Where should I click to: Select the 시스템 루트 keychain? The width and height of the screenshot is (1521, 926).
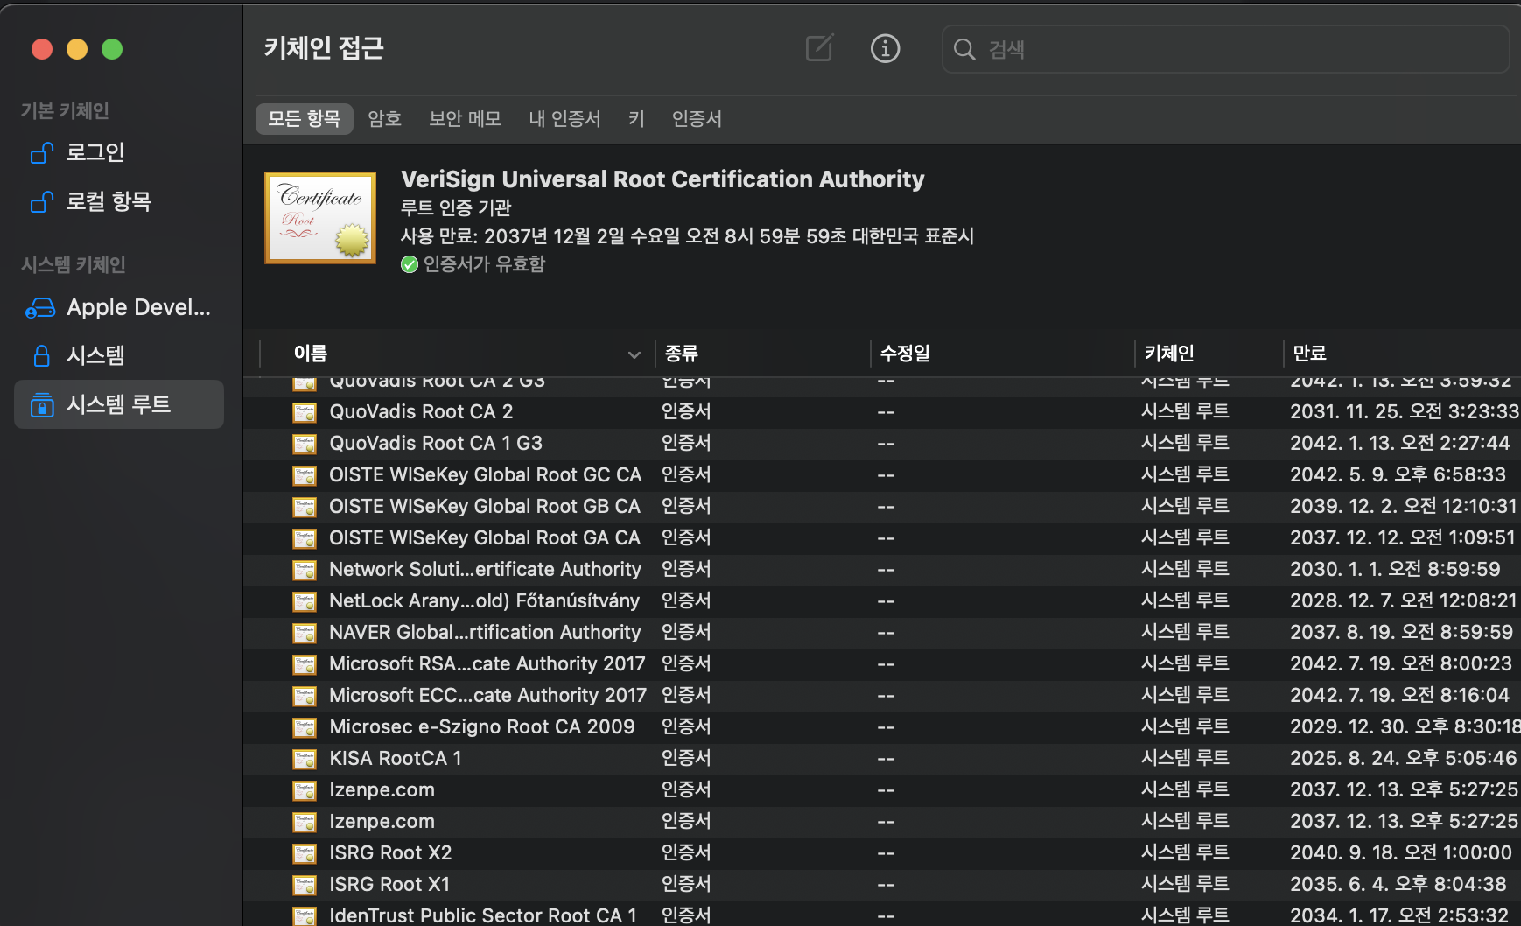click(119, 404)
